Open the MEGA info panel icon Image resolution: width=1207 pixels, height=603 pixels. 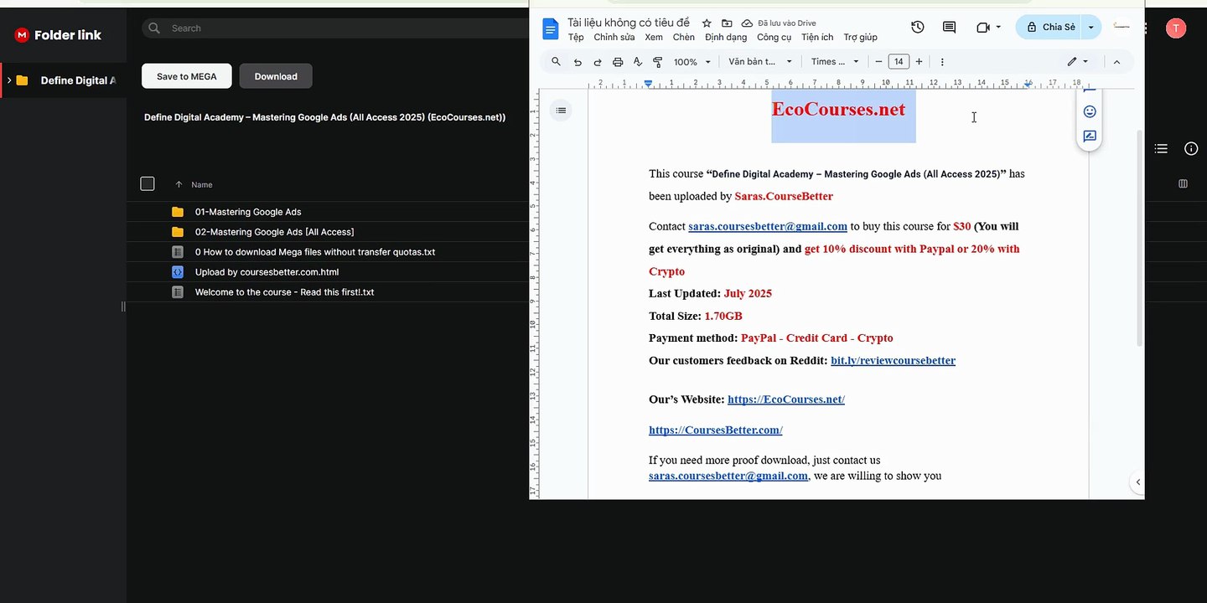(x=1191, y=148)
